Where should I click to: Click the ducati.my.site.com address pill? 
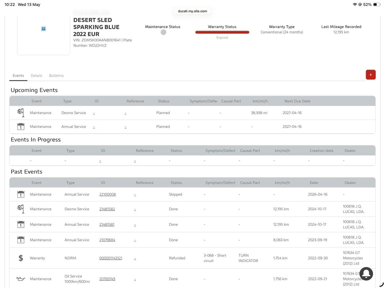192,11
